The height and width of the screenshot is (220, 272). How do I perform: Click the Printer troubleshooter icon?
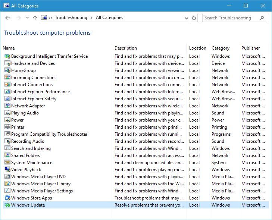click(x=7, y=127)
